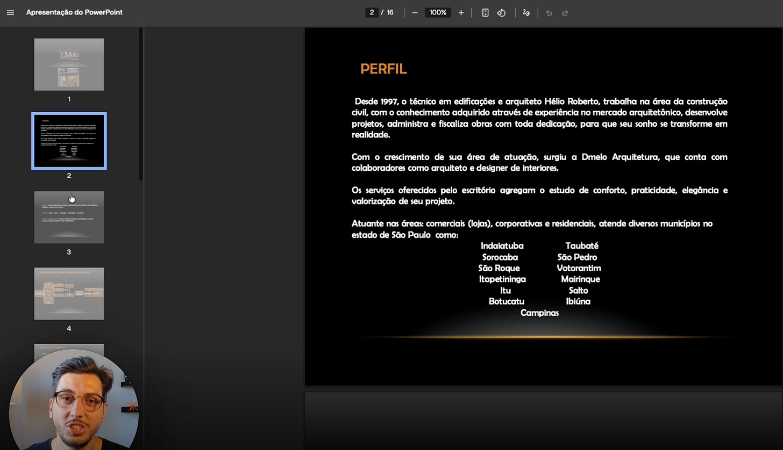Image resolution: width=783 pixels, height=450 pixels.
Task: Click the thumbnail sidebar scrollbar
Action: coord(141,104)
